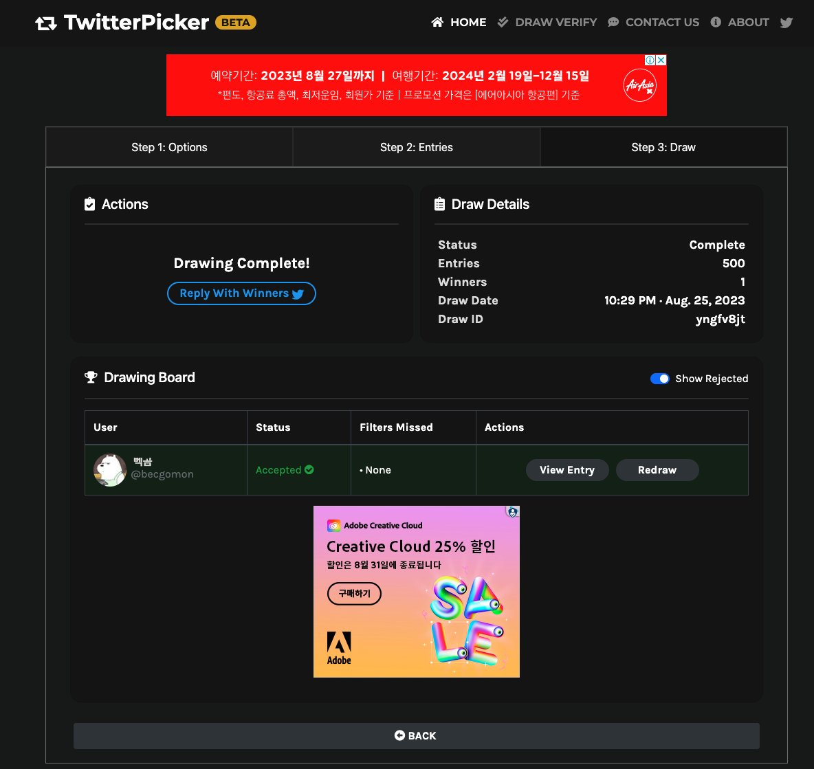
Task: Close the AirAsia banner ad
Action: coord(661,60)
